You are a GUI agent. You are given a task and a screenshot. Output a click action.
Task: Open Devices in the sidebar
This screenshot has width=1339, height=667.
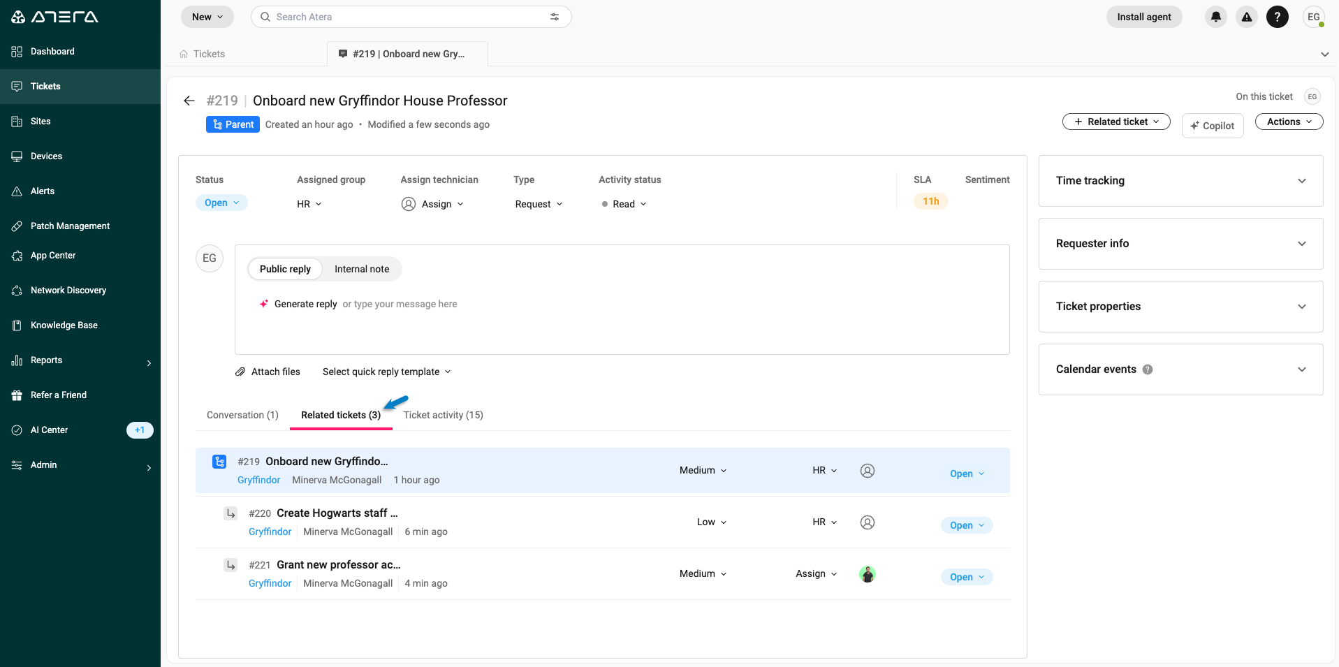pyautogui.click(x=80, y=156)
